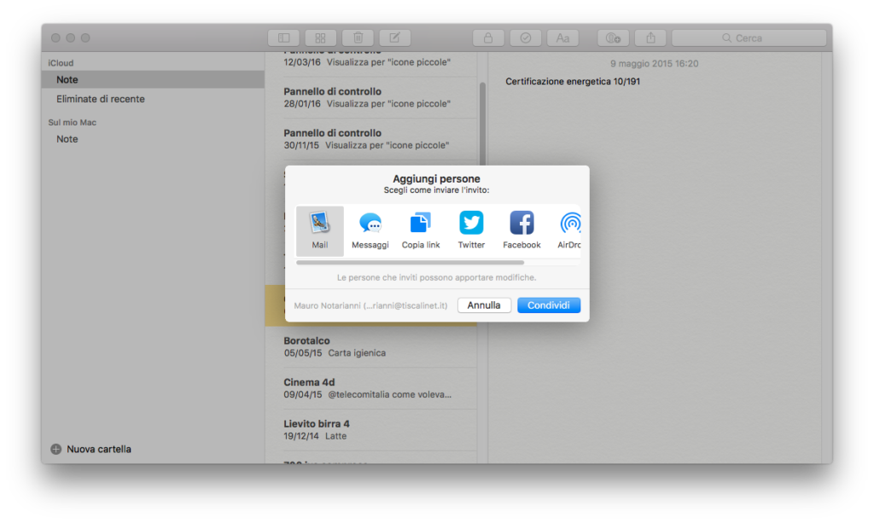Lock the note with the padlock icon
The image size is (874, 523).
pyautogui.click(x=487, y=38)
